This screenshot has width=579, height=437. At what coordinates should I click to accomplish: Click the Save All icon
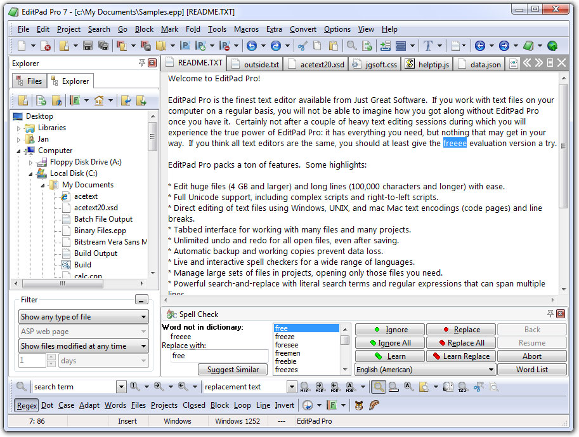[x=103, y=46]
